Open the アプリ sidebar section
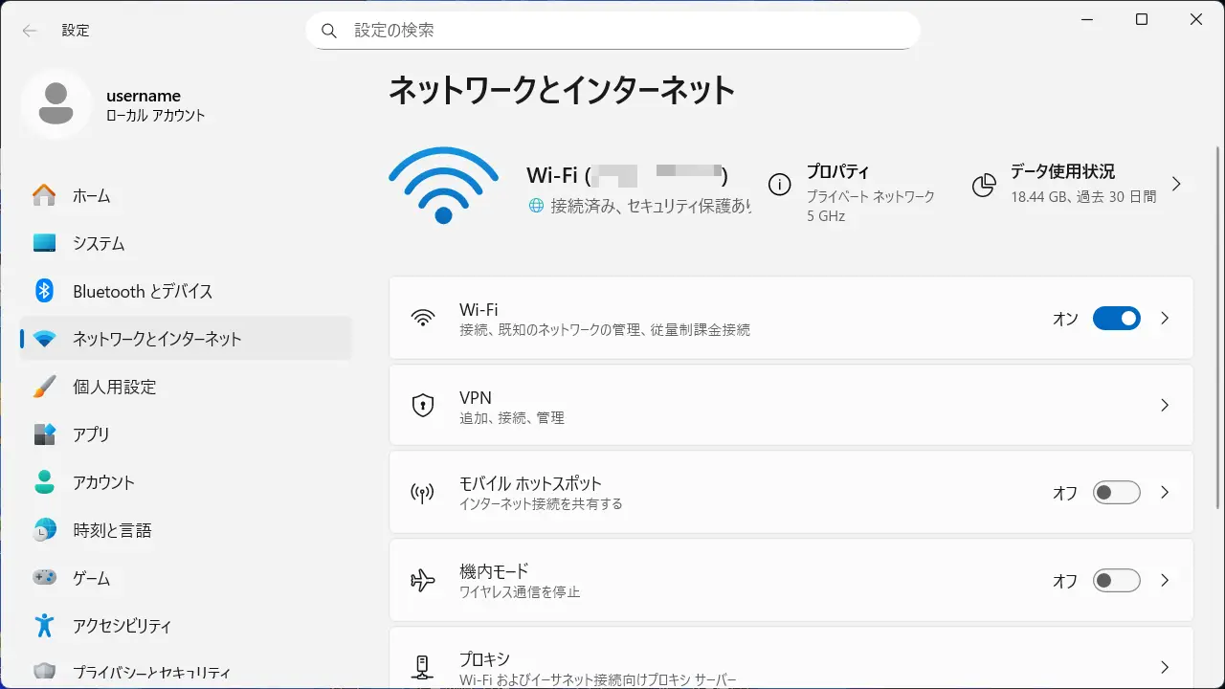The width and height of the screenshot is (1225, 689). pos(91,434)
